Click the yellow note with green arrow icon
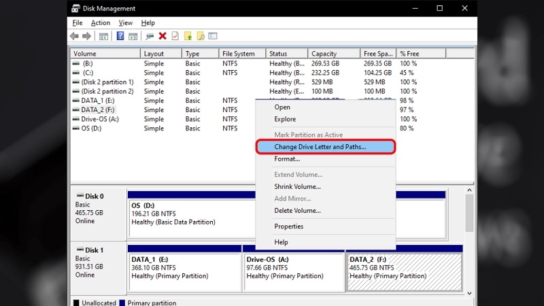The image size is (544, 306). coord(188,36)
